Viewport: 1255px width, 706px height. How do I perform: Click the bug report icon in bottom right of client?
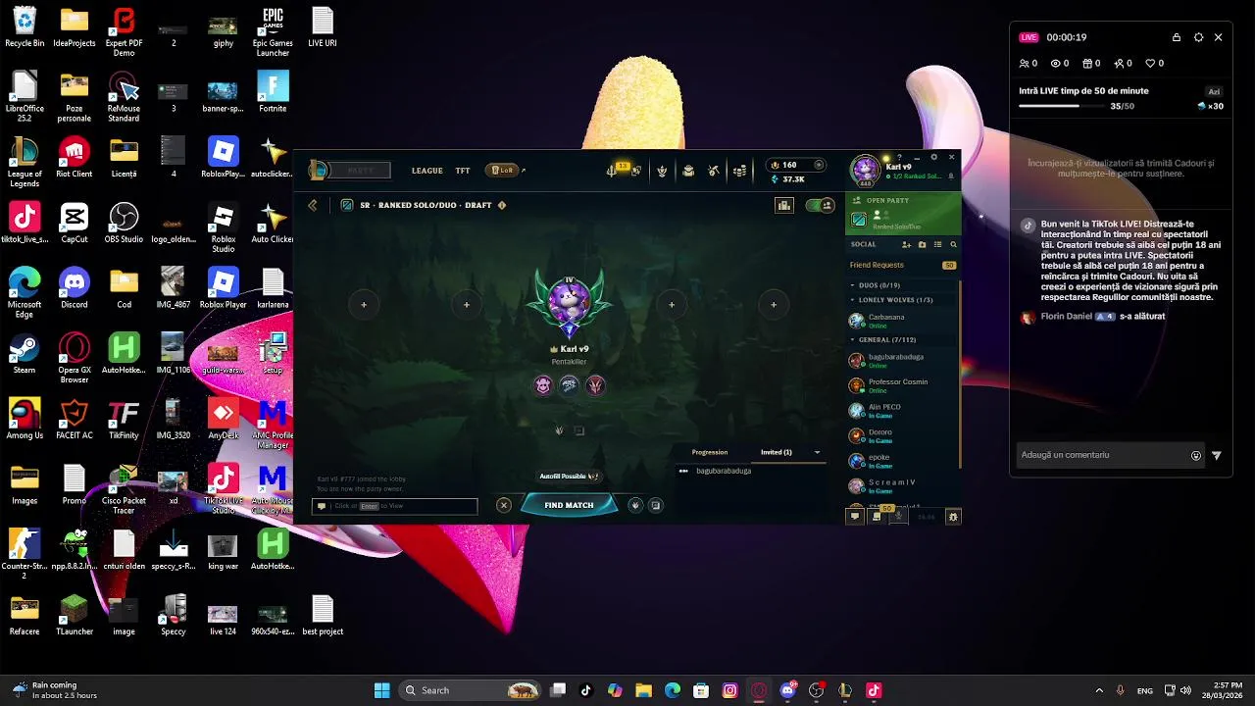(x=952, y=516)
